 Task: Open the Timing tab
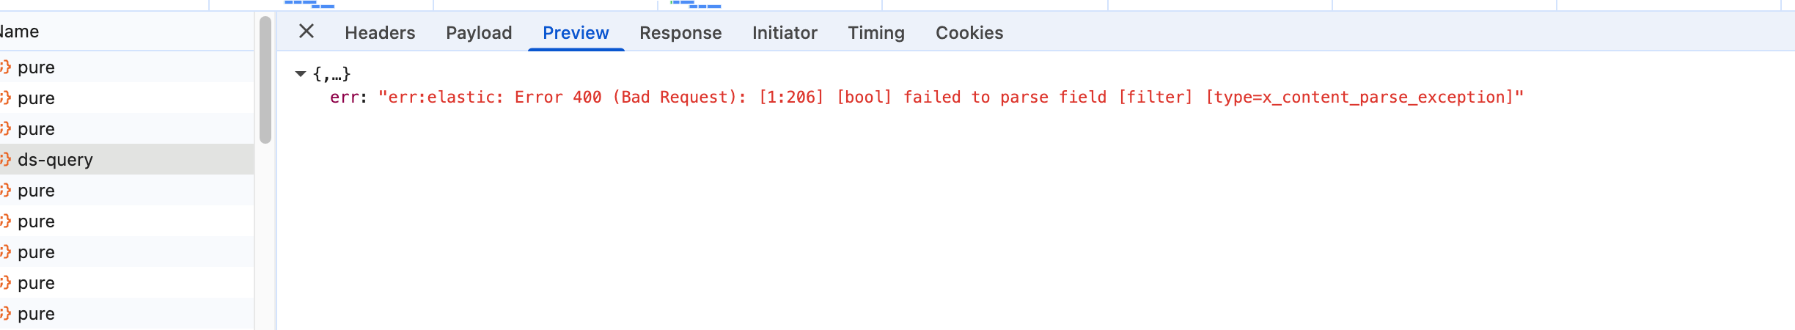coord(876,33)
